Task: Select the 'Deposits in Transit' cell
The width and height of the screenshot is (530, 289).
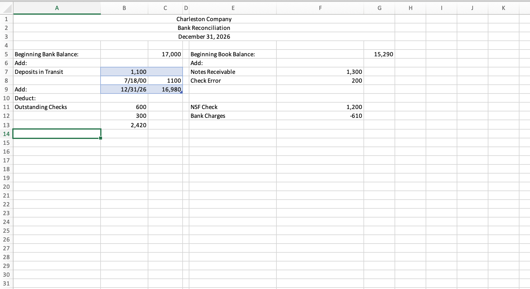Action: [x=57, y=72]
